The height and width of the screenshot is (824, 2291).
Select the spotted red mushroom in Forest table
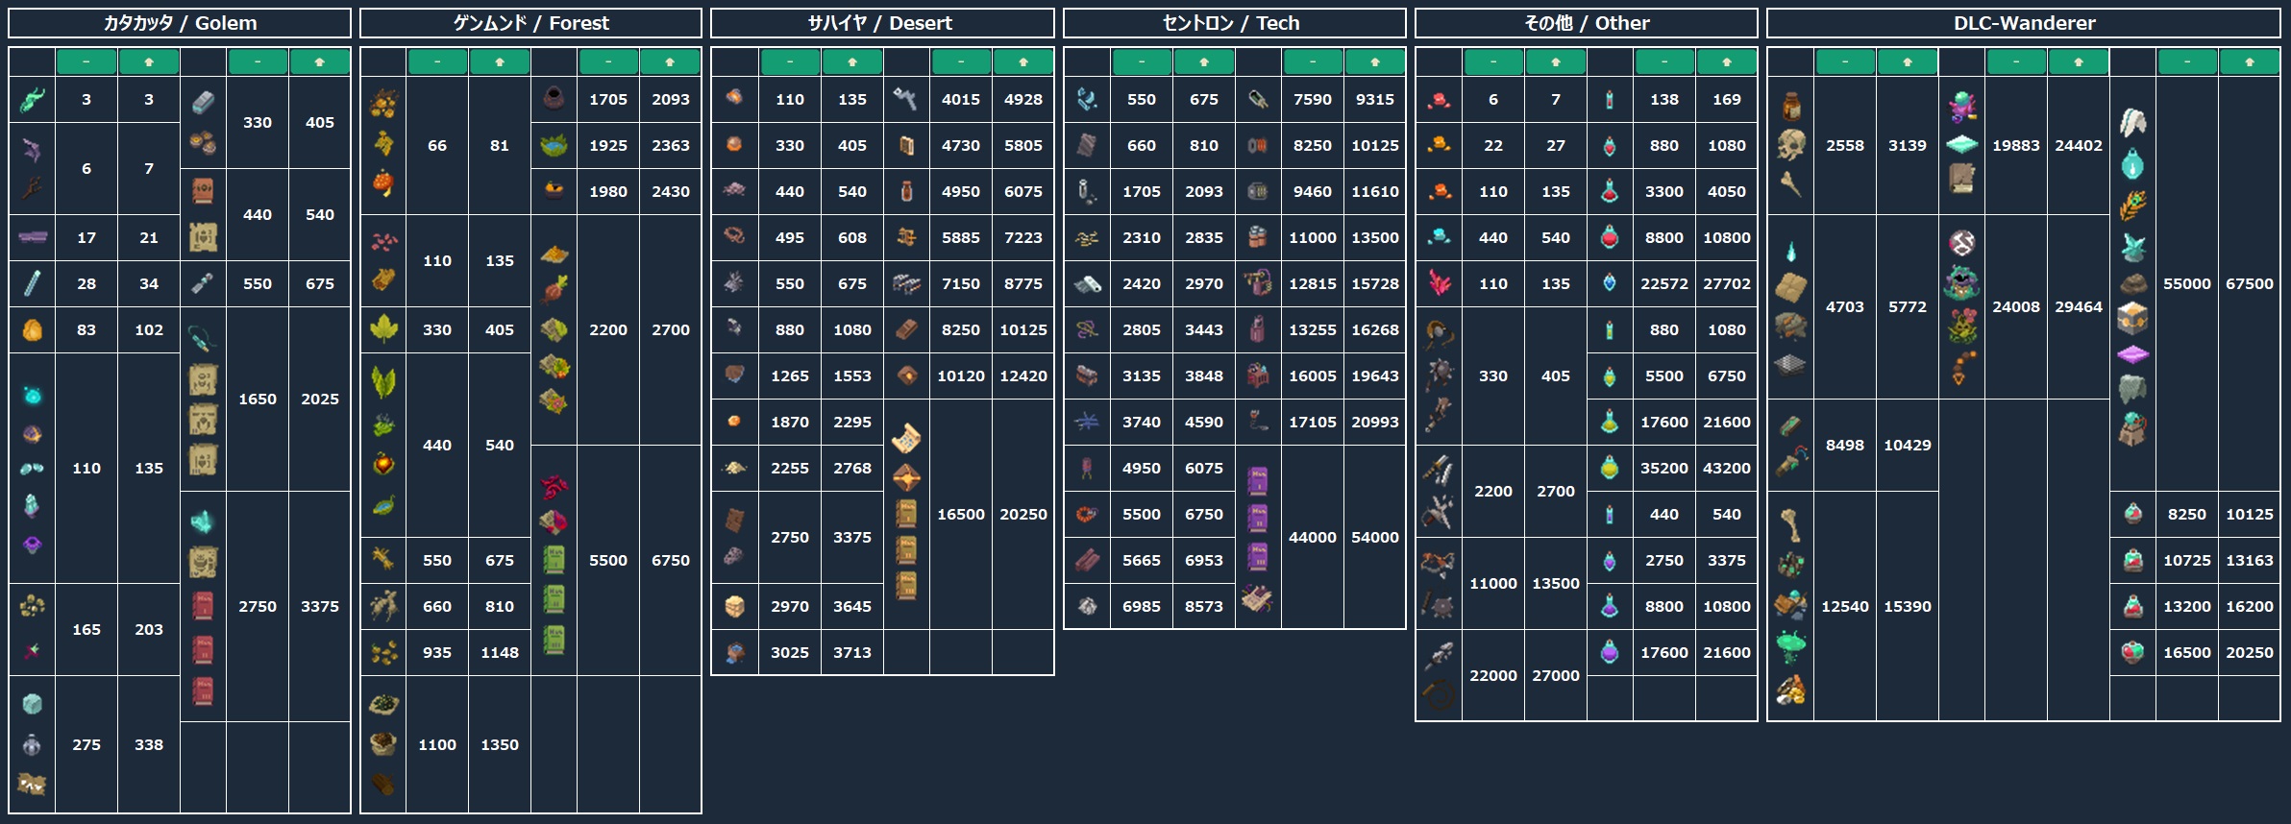[x=383, y=182]
